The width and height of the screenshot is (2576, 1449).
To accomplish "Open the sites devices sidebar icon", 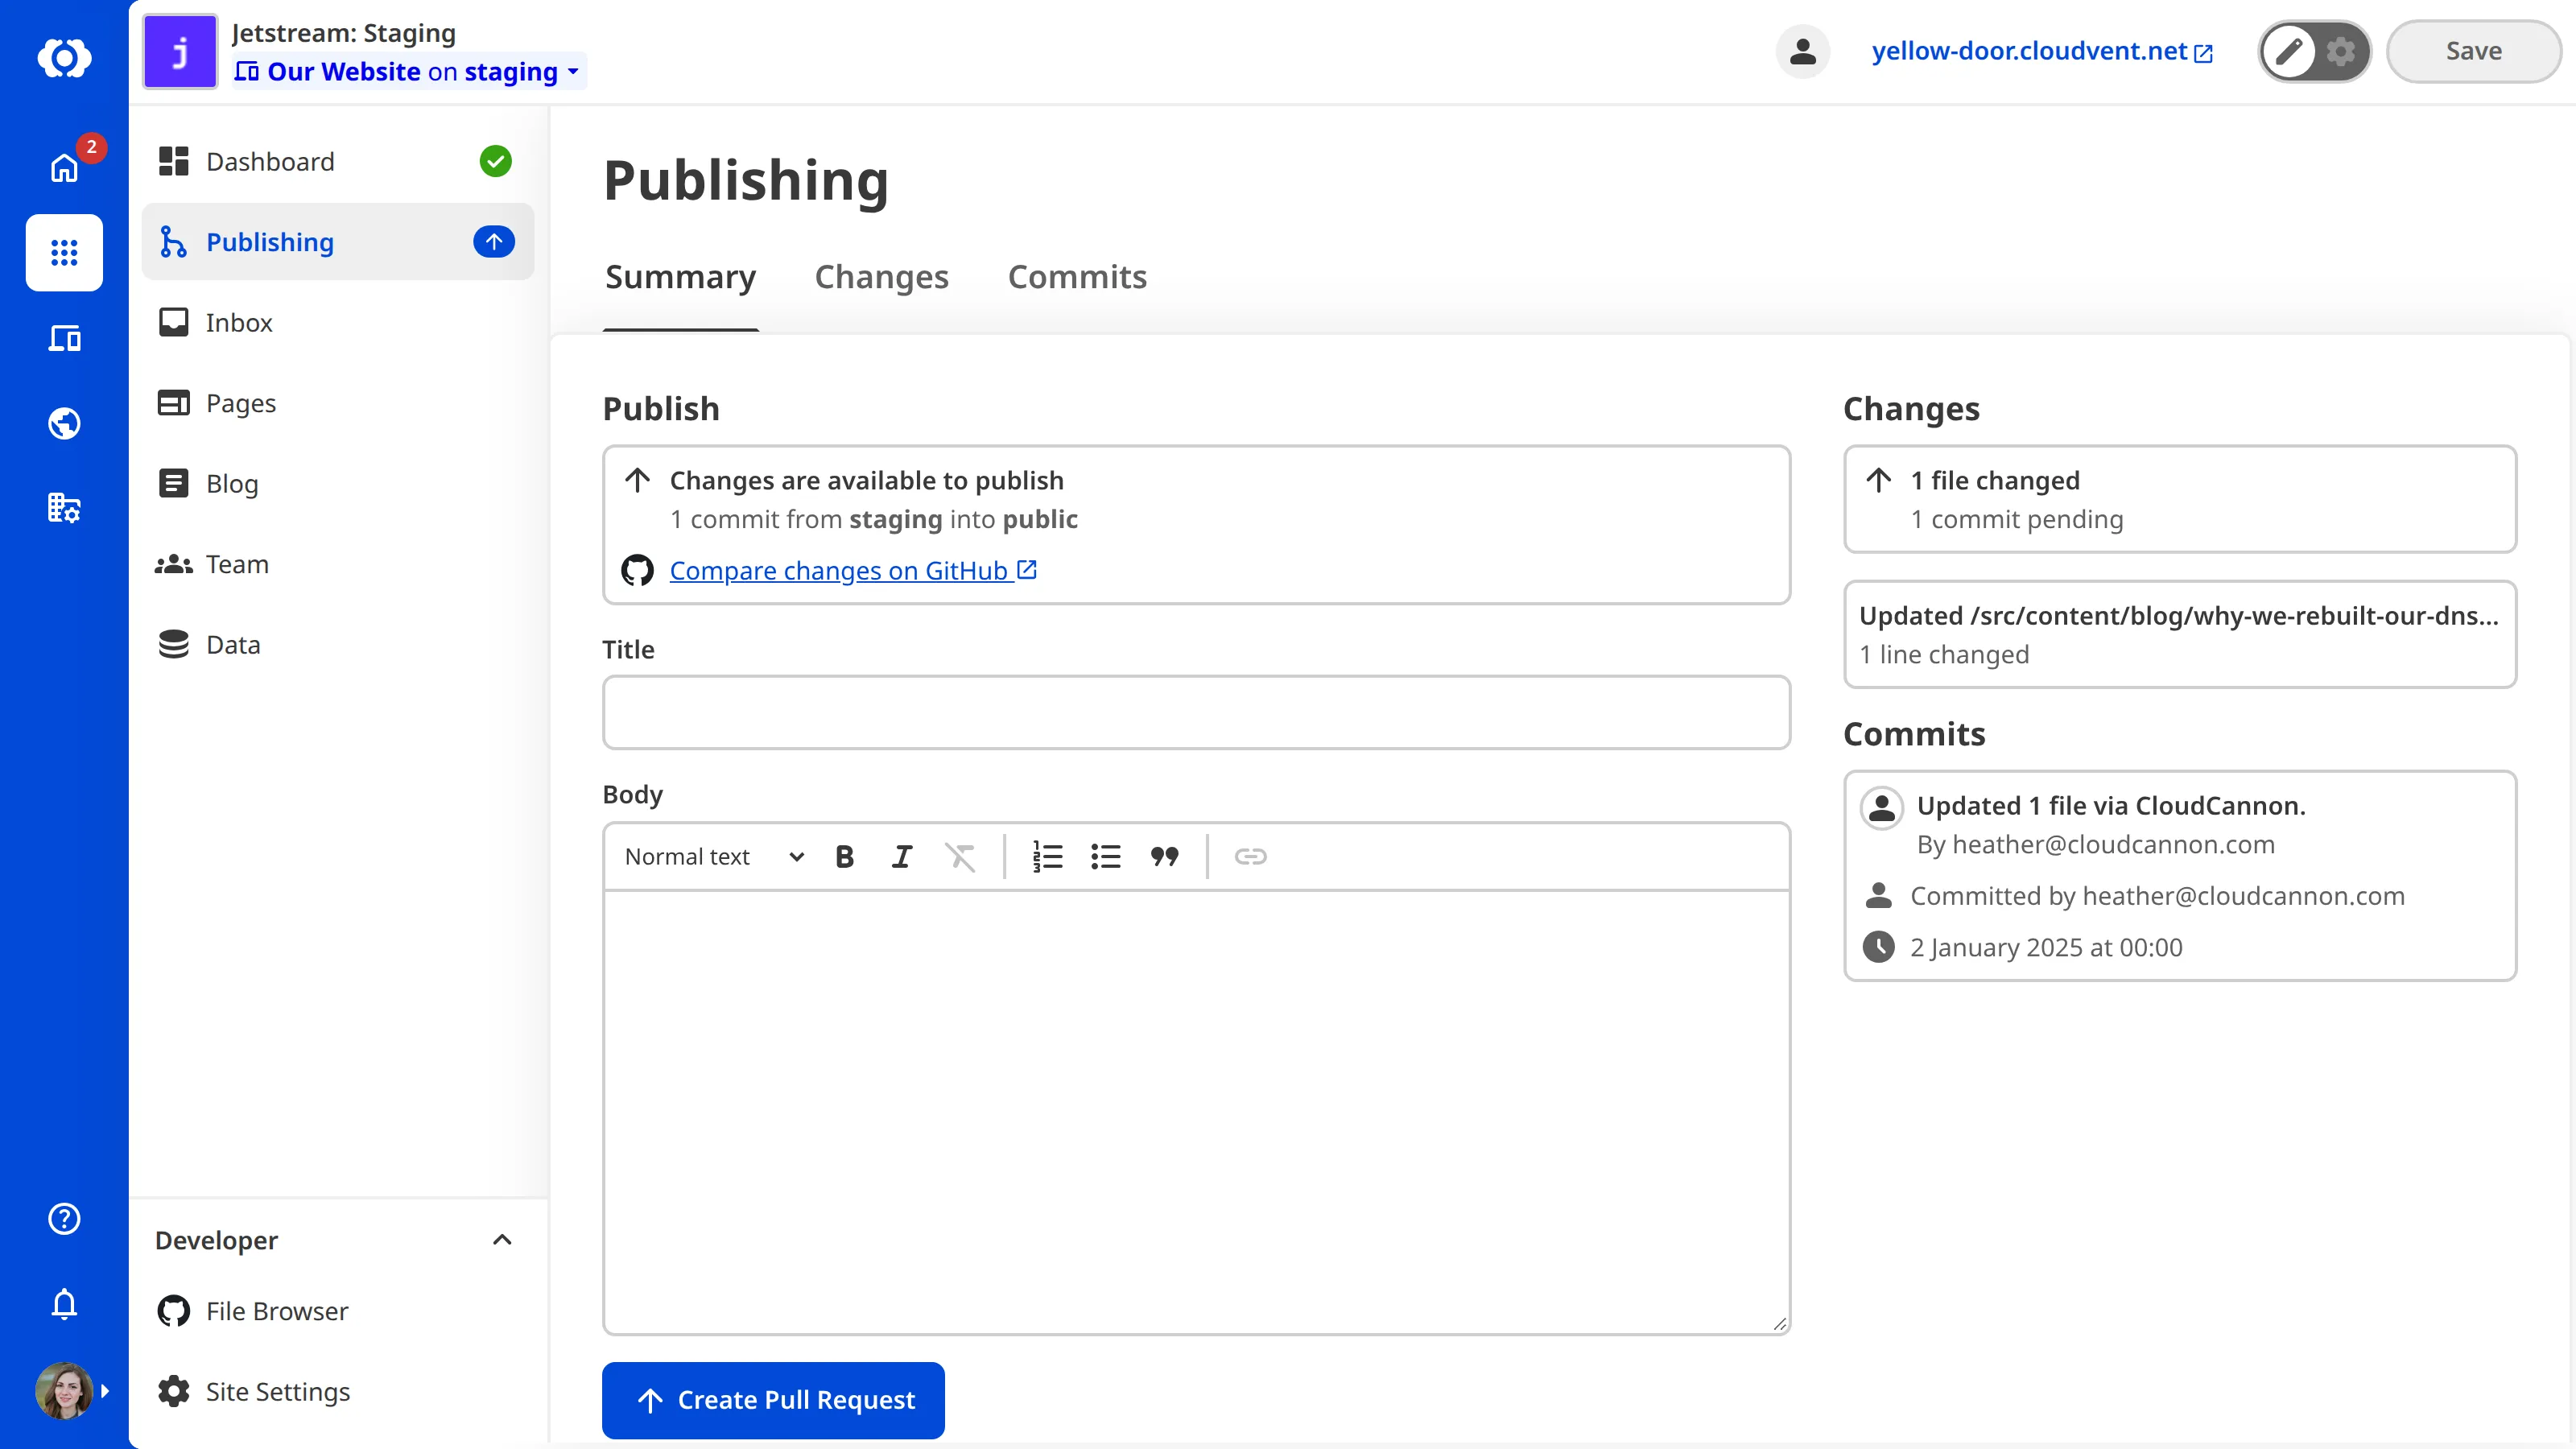I will pos(64,338).
